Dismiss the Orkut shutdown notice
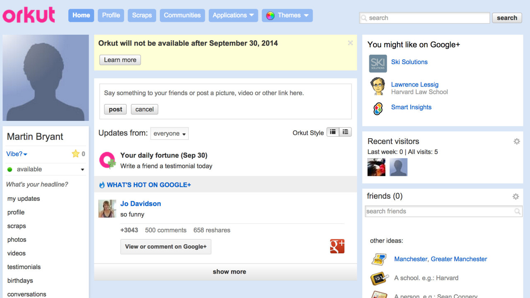 (x=350, y=43)
